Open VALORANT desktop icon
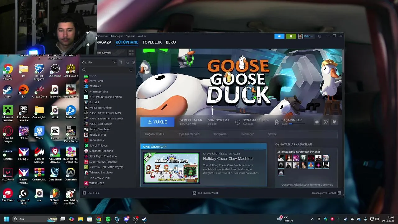This screenshot has height=224, width=398. tap(8, 175)
